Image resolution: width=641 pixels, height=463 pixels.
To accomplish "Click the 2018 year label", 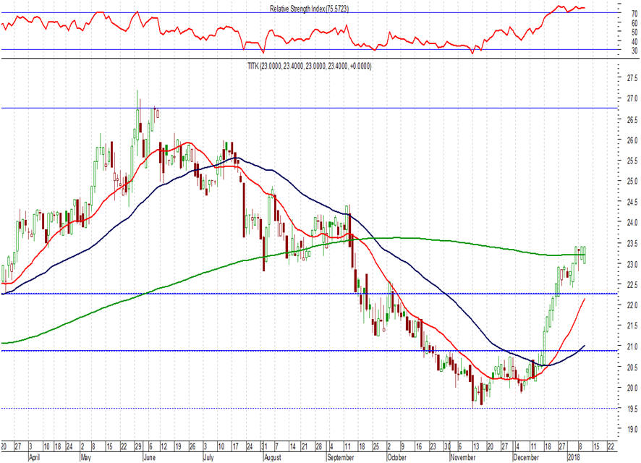I will pyautogui.click(x=573, y=458).
